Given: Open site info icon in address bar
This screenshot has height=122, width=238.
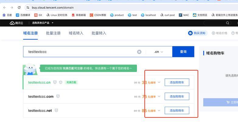Looking at the screenshot, I should (28, 7).
